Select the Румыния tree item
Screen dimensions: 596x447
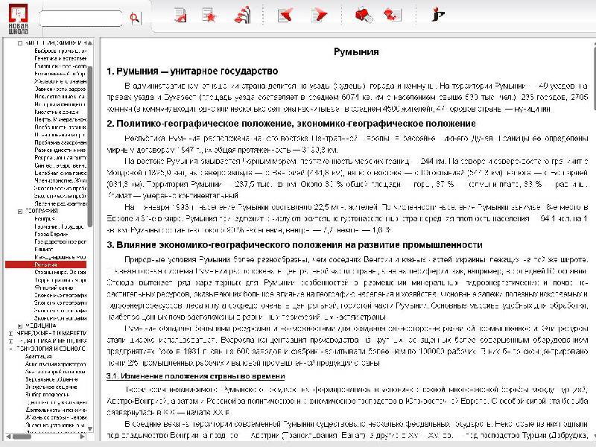pyautogui.click(x=45, y=264)
